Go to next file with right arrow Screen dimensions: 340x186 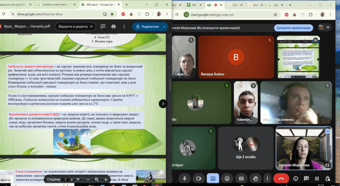pyautogui.click(x=163, y=104)
